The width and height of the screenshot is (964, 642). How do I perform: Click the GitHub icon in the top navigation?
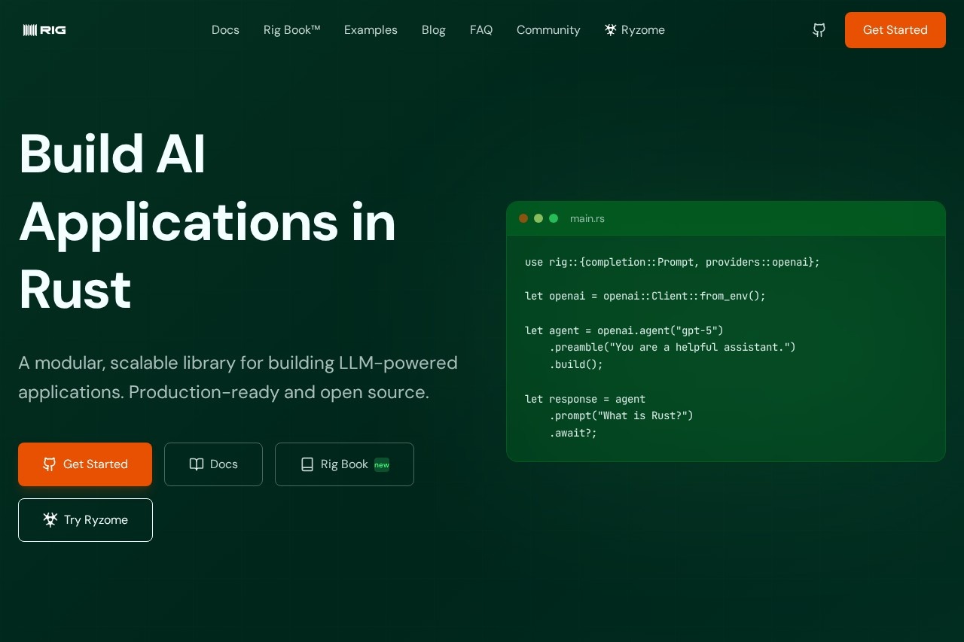click(x=819, y=30)
